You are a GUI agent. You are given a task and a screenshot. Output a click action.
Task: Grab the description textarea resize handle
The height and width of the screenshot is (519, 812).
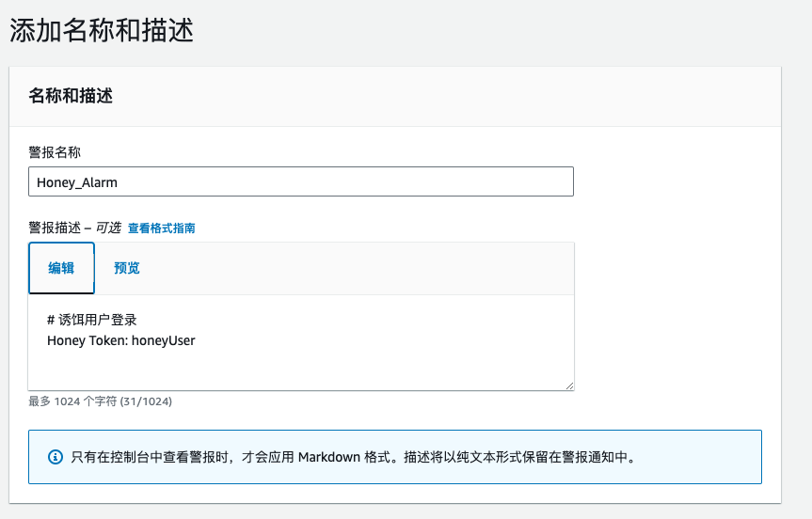(568, 385)
